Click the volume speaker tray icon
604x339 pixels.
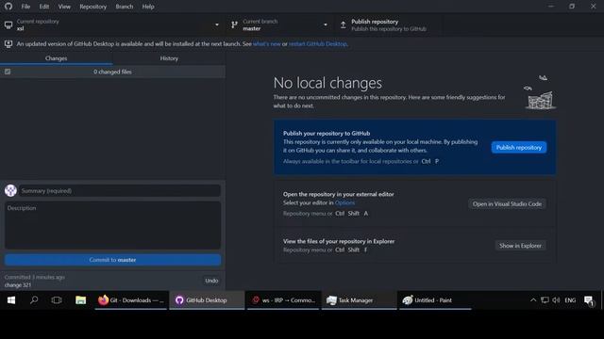click(x=556, y=300)
